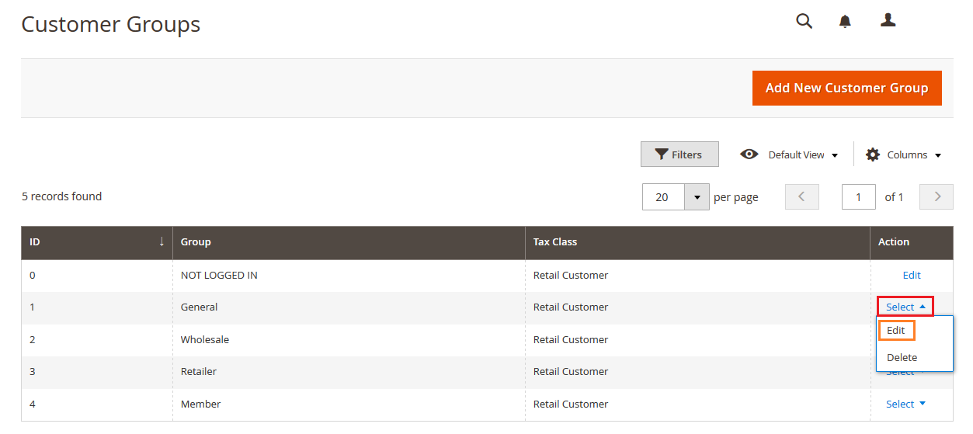Choose Edit from the action menu
Screen dimensions: 973x434
[x=896, y=330]
